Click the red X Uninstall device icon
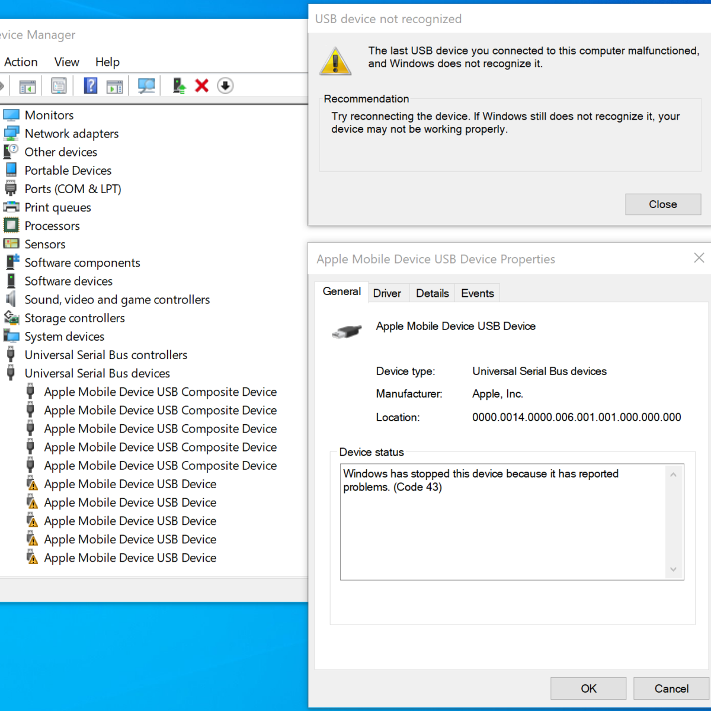This screenshot has height=711, width=711. 202,86
